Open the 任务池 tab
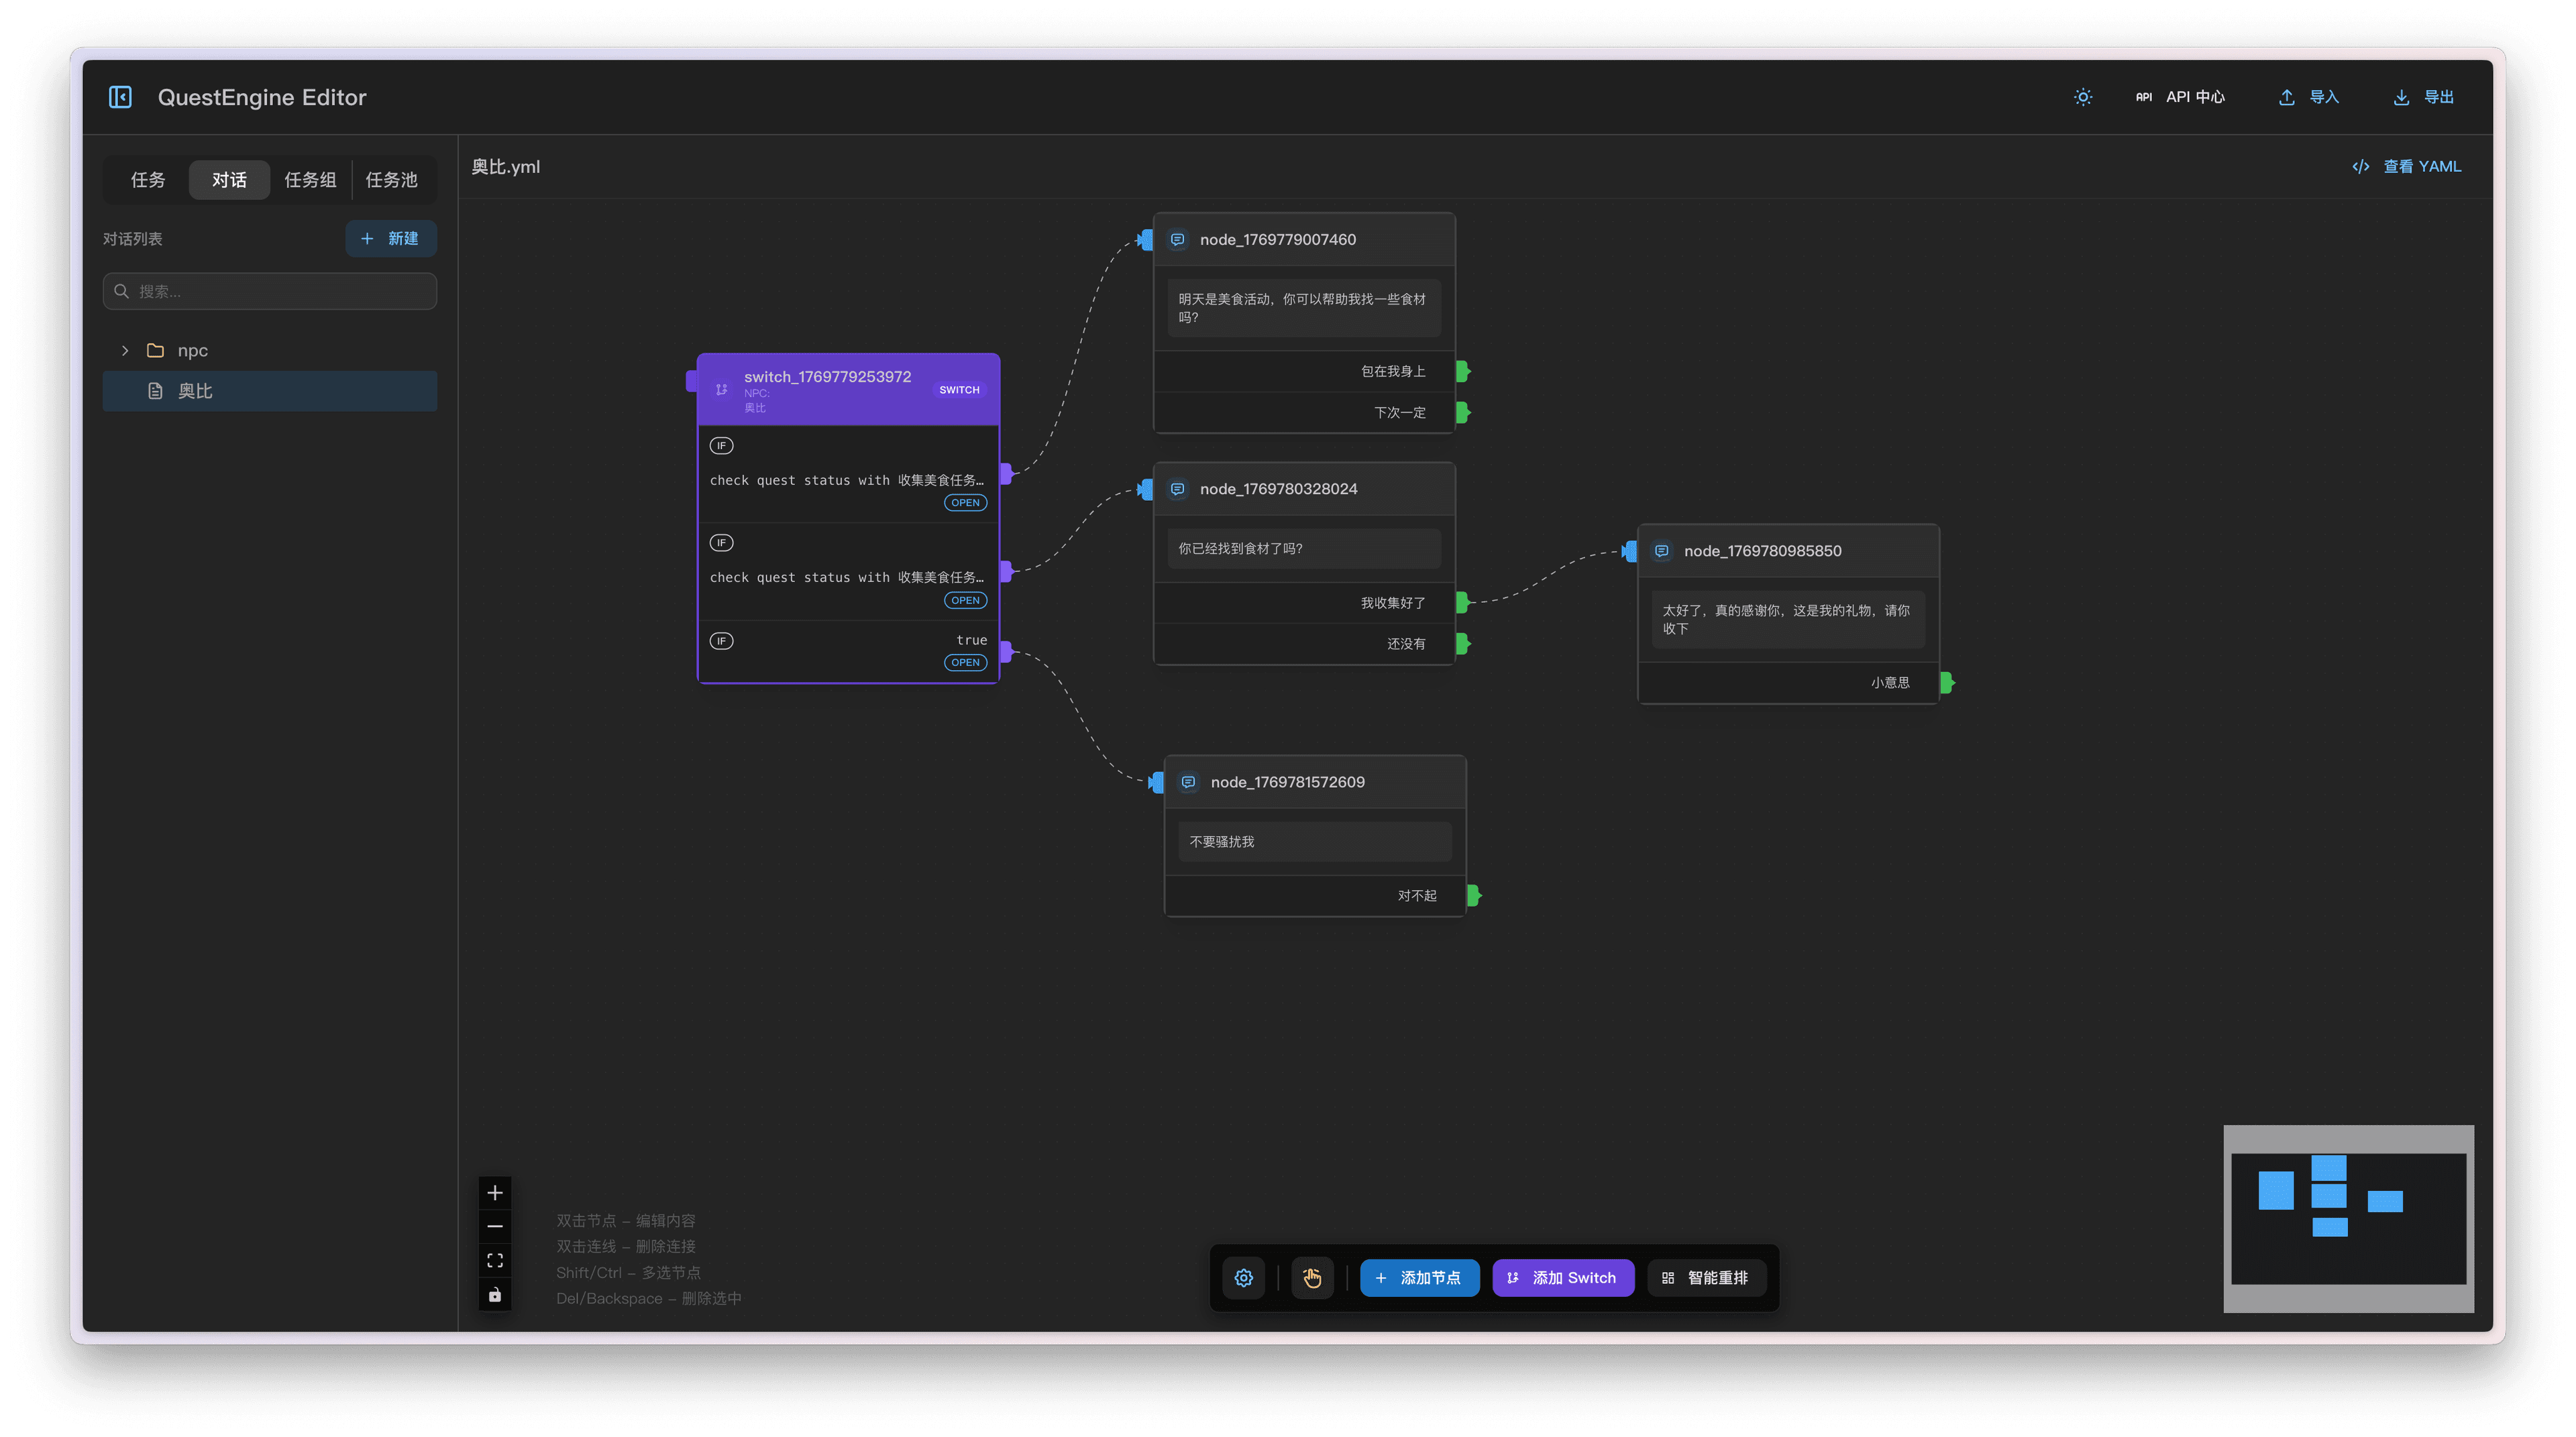 click(391, 180)
